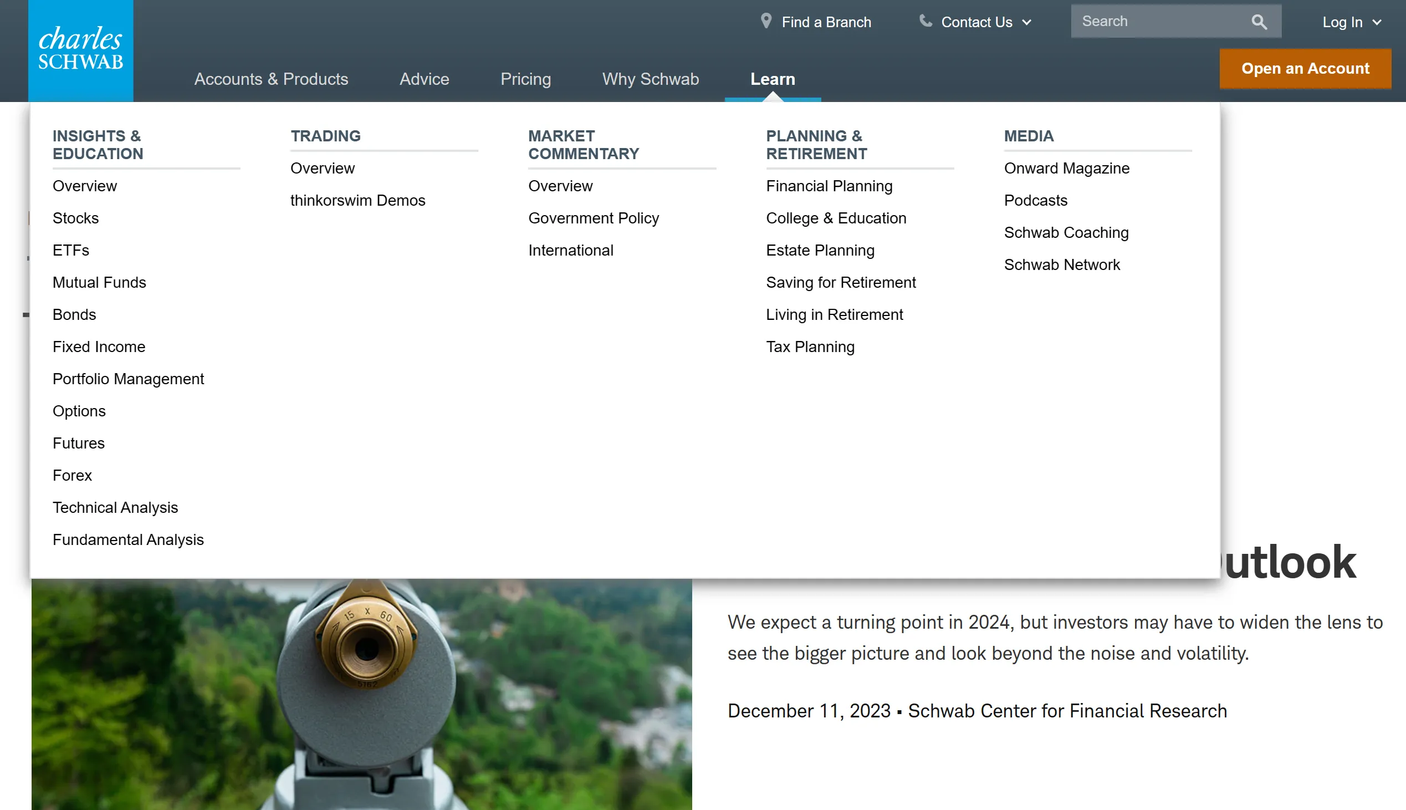Screen dimensions: 1406x810
Task: Open the Technical Analysis topic
Action: tap(115, 507)
